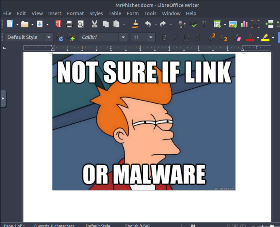This screenshot has height=227, width=280.
Task: Click the Export as PDF icon
Action: click(58, 24)
